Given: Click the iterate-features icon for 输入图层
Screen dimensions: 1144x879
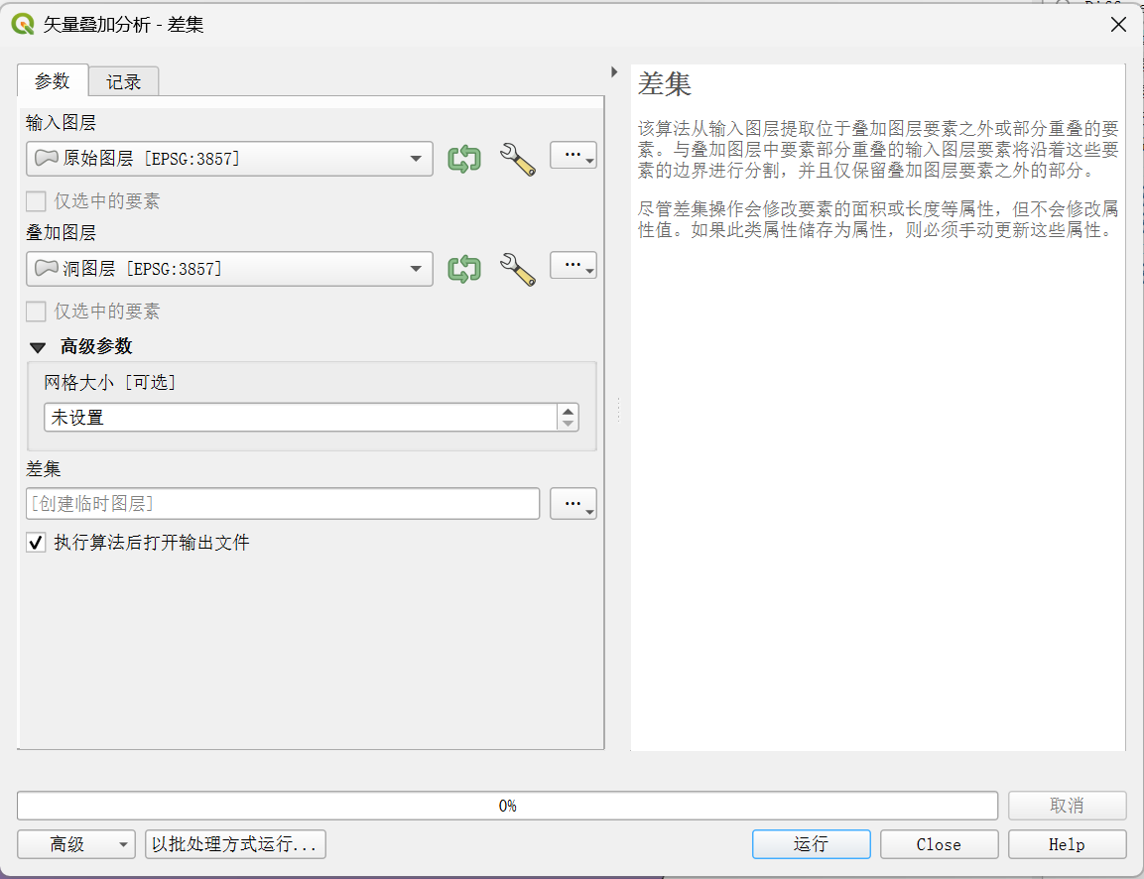Looking at the screenshot, I should point(464,159).
